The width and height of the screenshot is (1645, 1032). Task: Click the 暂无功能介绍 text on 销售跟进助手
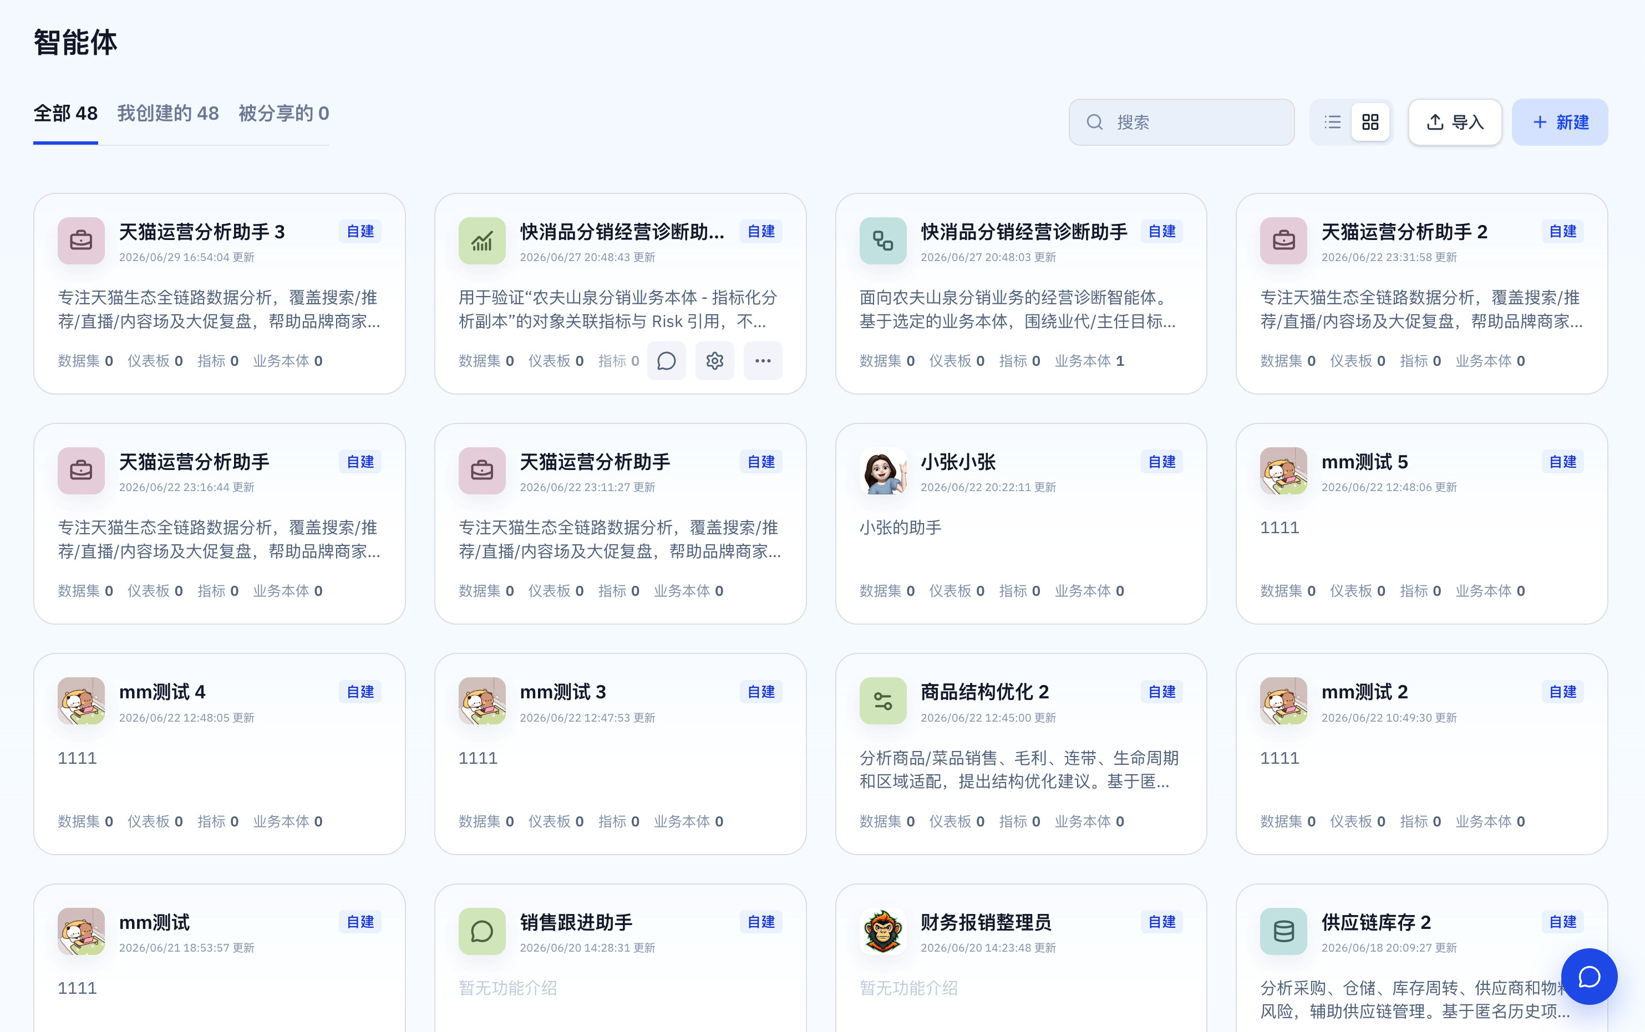click(508, 988)
